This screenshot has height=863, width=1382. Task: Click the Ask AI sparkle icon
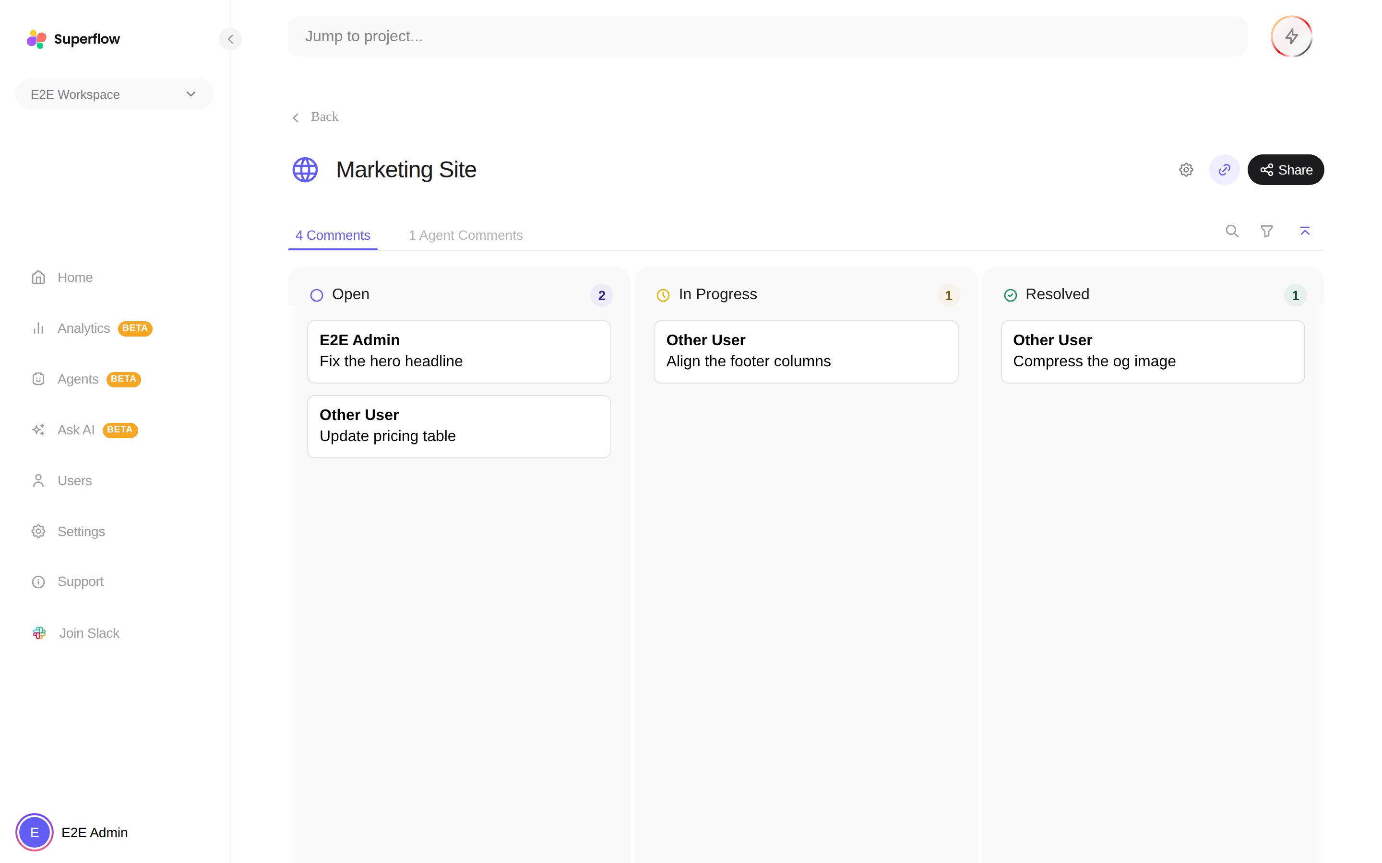38,430
